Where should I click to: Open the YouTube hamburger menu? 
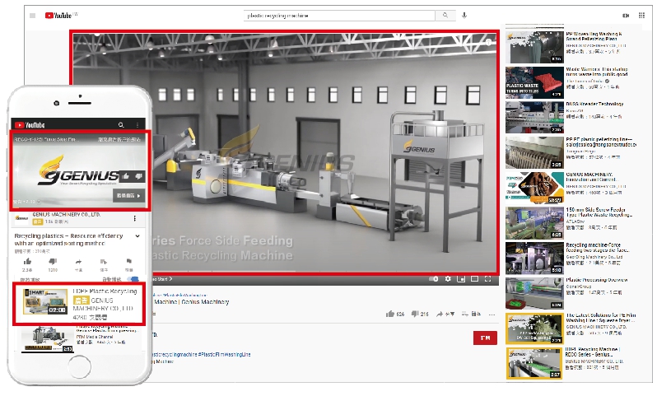pyautogui.click(x=33, y=16)
